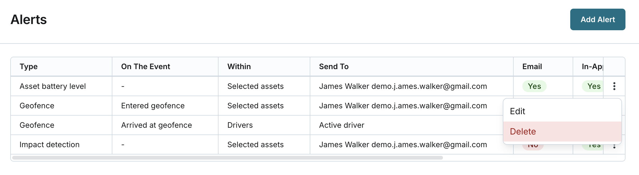The height and width of the screenshot is (175, 639).
Task: Choose Delete from the context menu
Action: (x=562, y=132)
